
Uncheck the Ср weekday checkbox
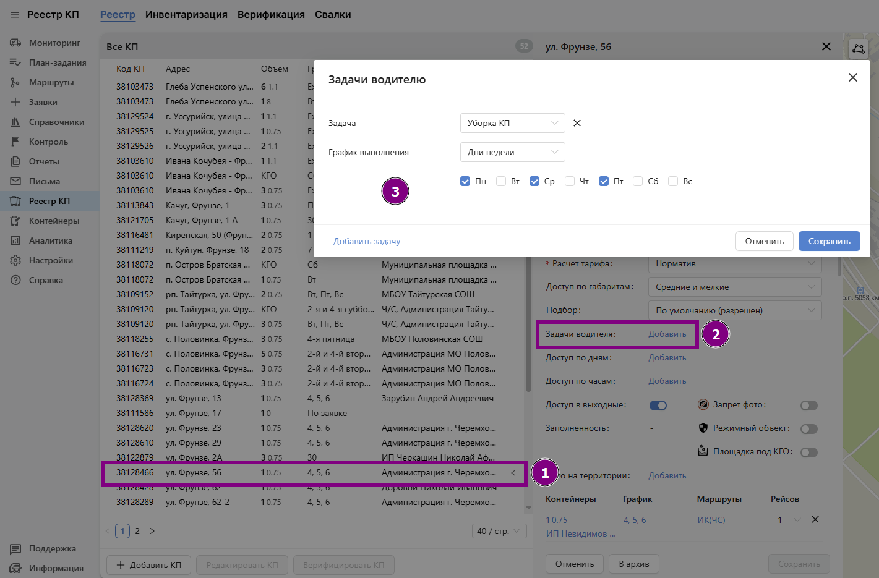pos(534,181)
